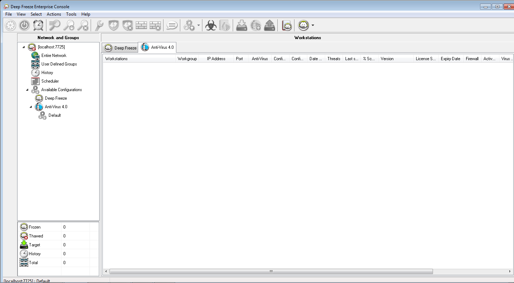Click the polar bear face toolbar button
Image resolution: width=514 pixels, height=283 pixels.
[303, 25]
